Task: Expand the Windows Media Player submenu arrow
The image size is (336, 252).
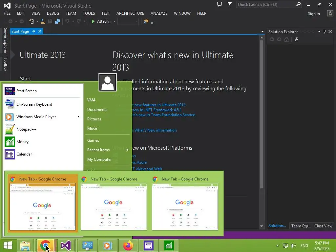Action: [x=78, y=116]
